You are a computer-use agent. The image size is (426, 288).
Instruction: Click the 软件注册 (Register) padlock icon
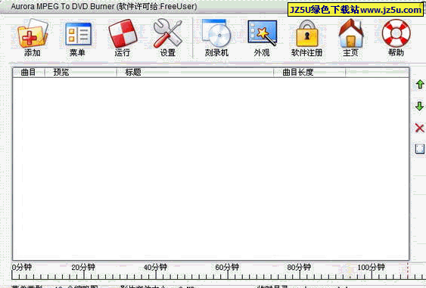[306, 34]
